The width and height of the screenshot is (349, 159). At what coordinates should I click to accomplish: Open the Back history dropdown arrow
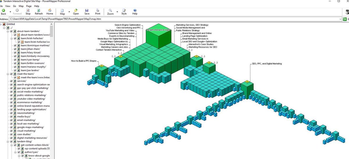(10, 12)
